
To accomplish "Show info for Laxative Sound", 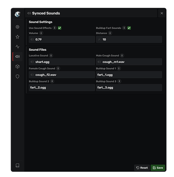I will (x=51, y=55).
